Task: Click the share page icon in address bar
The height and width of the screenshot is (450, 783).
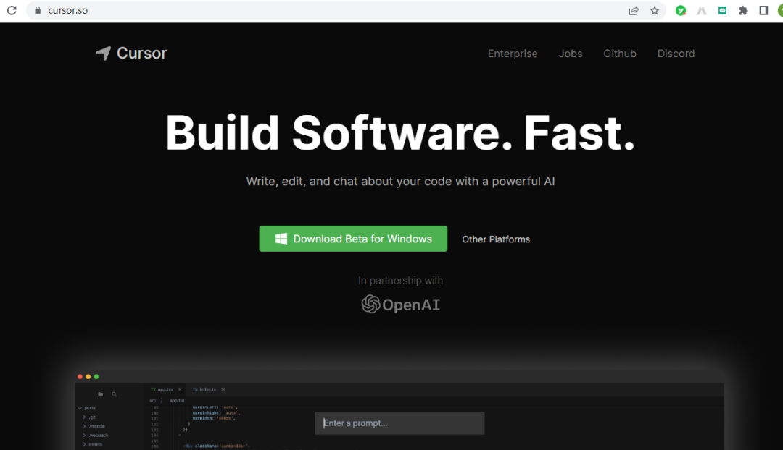Action: pyautogui.click(x=634, y=10)
